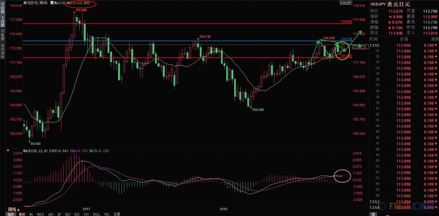Open 合约资料 in the sidebar
This screenshot has width=439, height=216.
pos(2,51)
